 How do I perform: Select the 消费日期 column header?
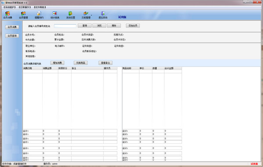point(32,68)
